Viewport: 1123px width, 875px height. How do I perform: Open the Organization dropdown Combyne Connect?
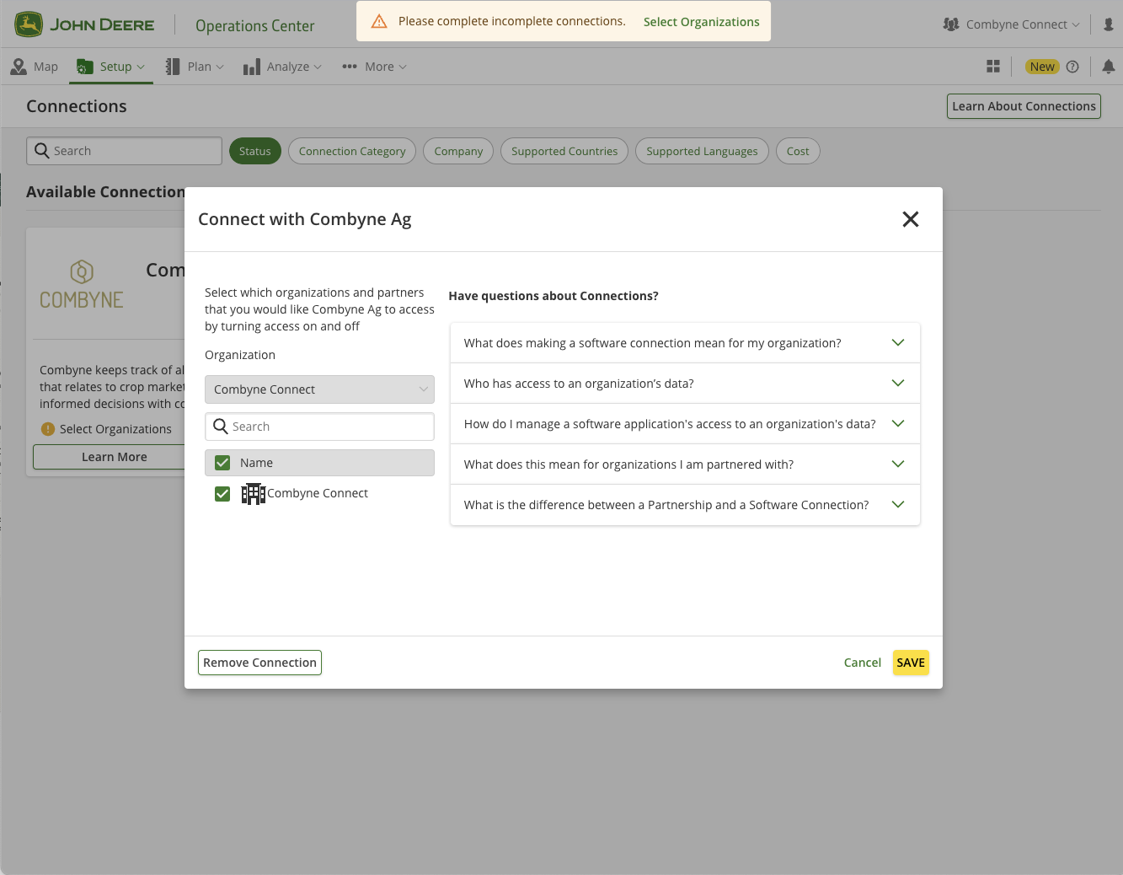click(x=319, y=389)
